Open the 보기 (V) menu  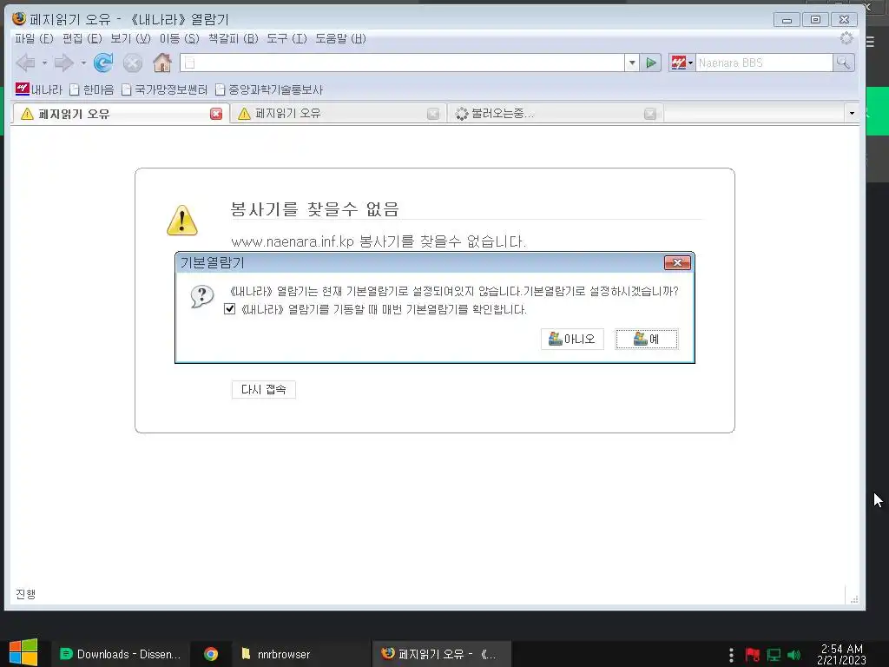[x=130, y=38]
